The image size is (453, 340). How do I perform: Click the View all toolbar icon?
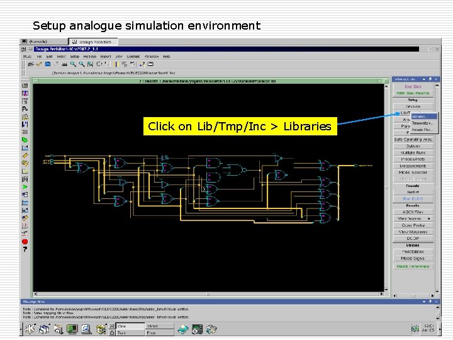point(99,64)
